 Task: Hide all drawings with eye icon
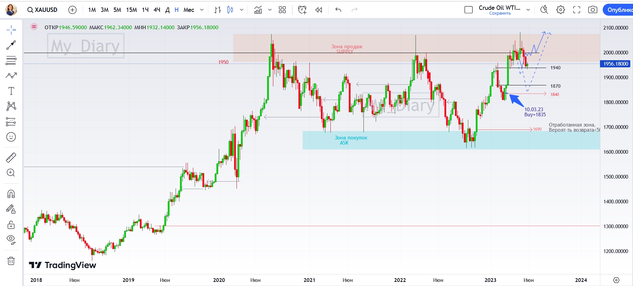pos(11,240)
